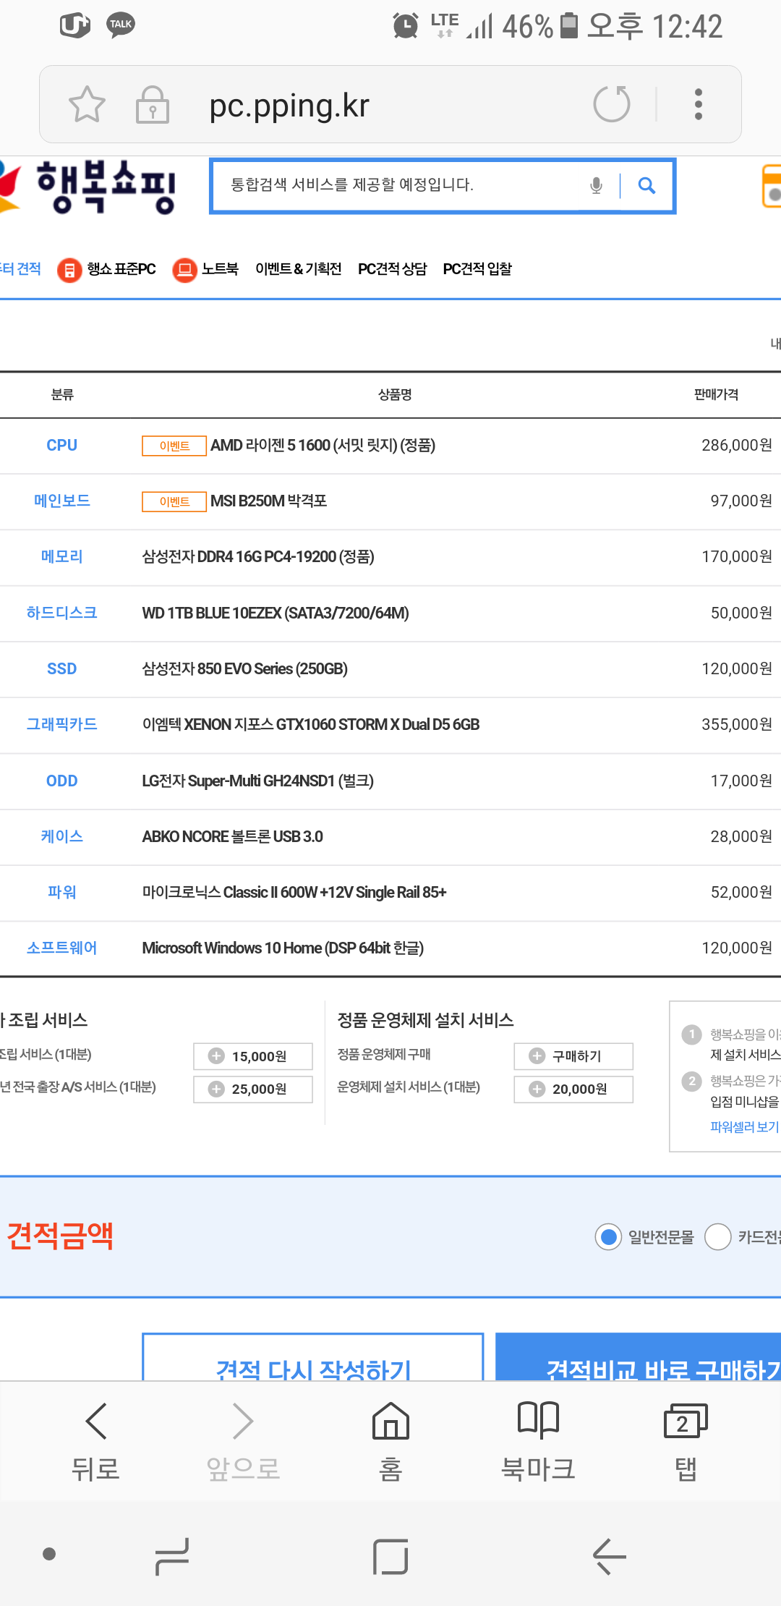
Task: Tap the alarm clock status icon
Action: coord(406,26)
